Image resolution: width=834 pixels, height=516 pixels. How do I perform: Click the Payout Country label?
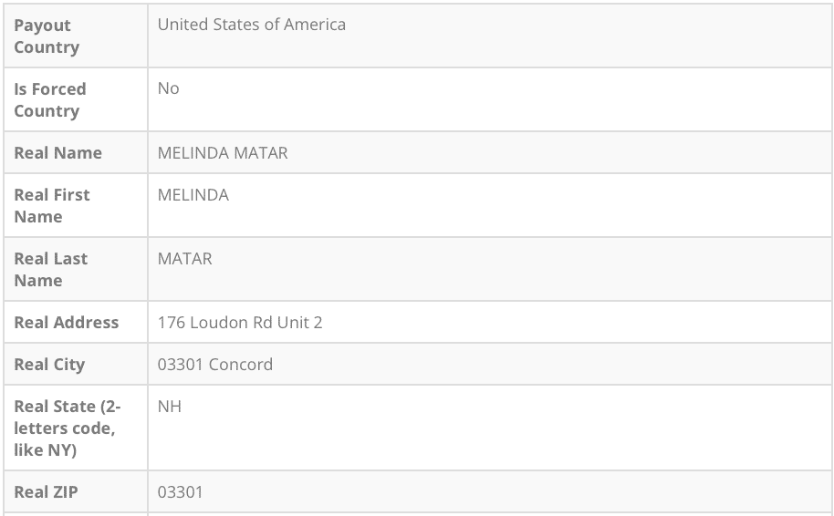(47, 36)
